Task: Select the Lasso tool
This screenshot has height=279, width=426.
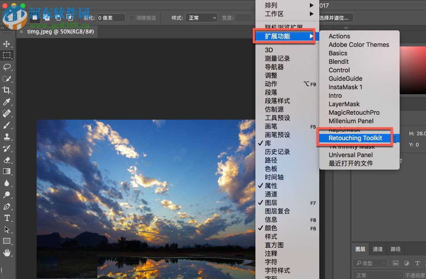Action: click(x=7, y=67)
